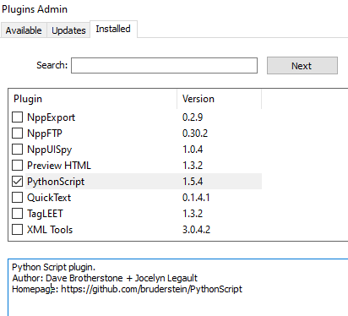Select the NppExport plugin name
The image size is (348, 316).
coord(51,117)
